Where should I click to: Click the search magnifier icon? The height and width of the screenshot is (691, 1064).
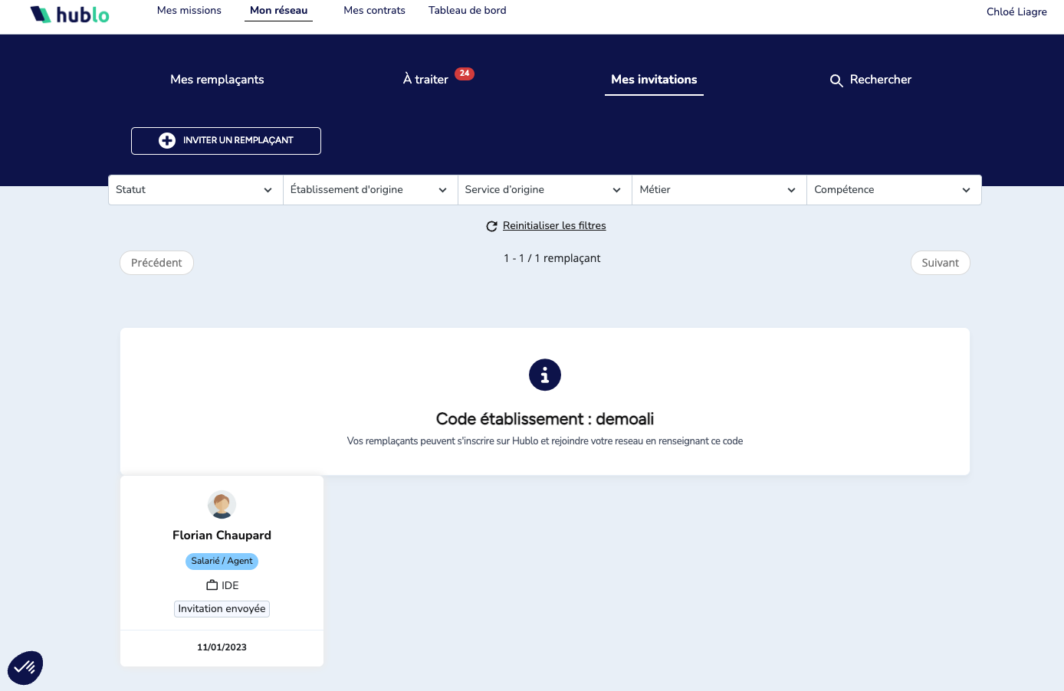[x=836, y=80]
